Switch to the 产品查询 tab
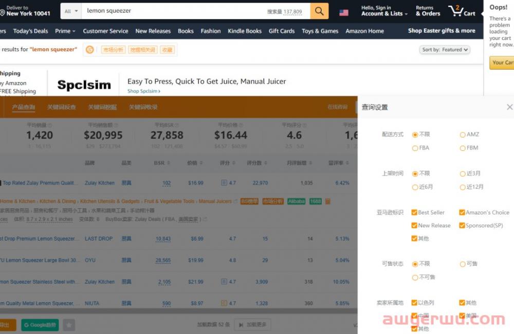Viewport: 514px width, 334px height. 24,107
